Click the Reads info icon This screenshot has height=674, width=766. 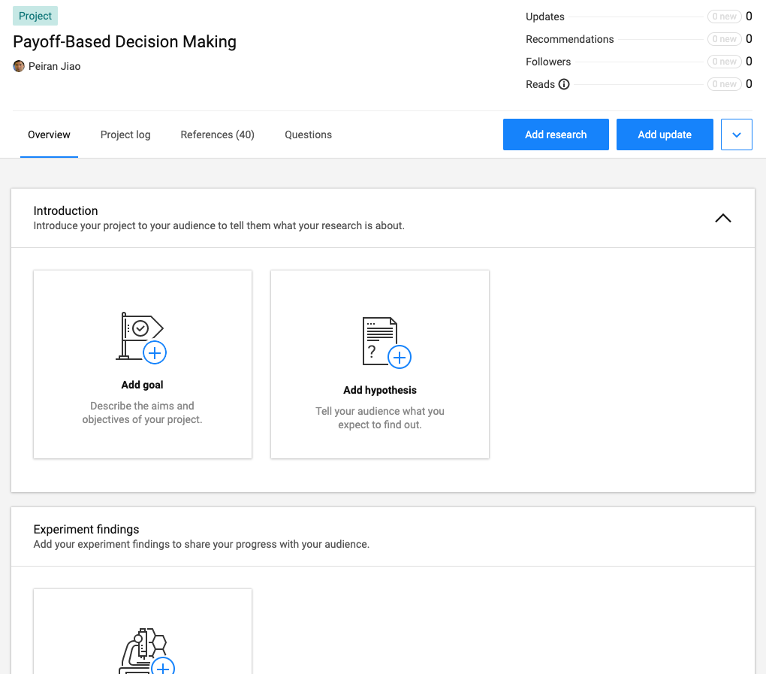pyautogui.click(x=564, y=84)
